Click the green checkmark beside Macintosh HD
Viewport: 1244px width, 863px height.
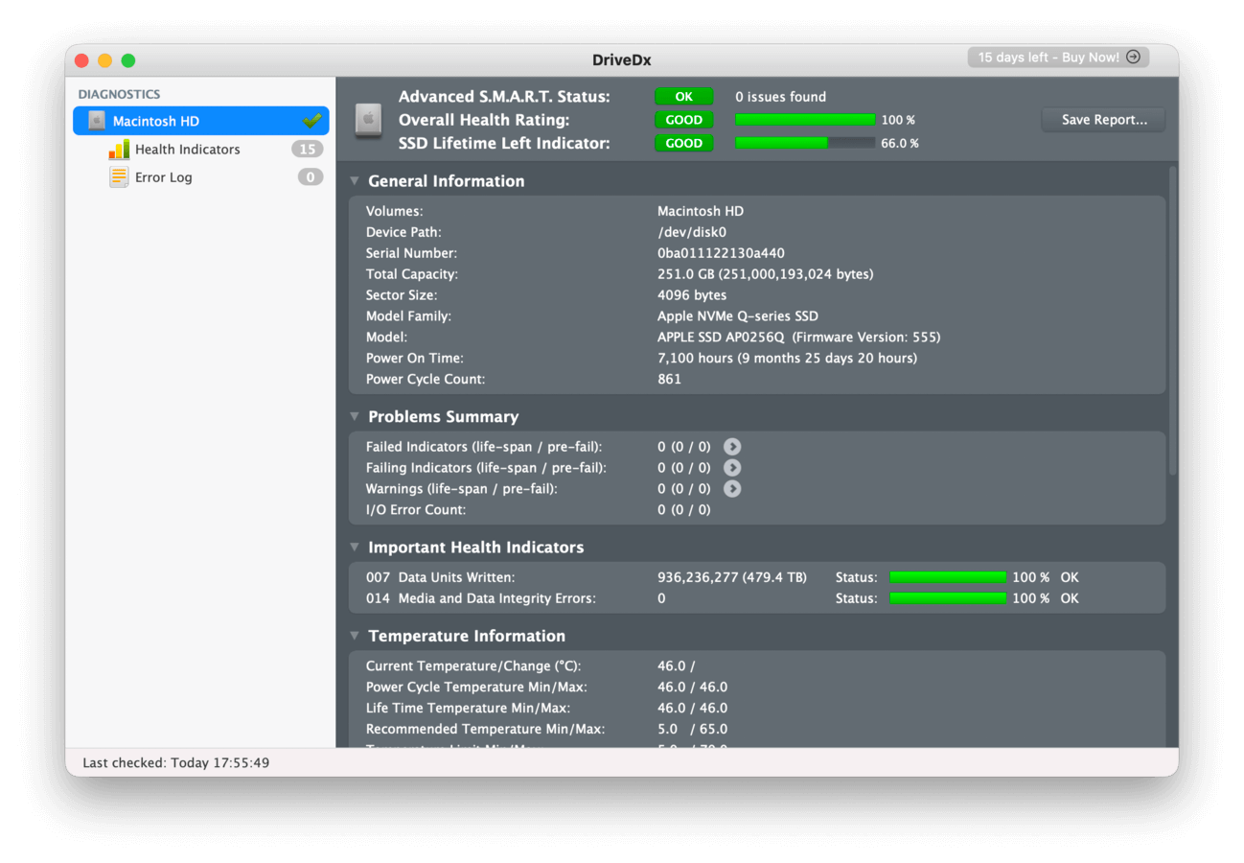coord(311,120)
